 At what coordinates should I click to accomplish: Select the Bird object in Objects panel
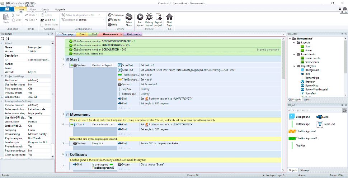click(322, 117)
